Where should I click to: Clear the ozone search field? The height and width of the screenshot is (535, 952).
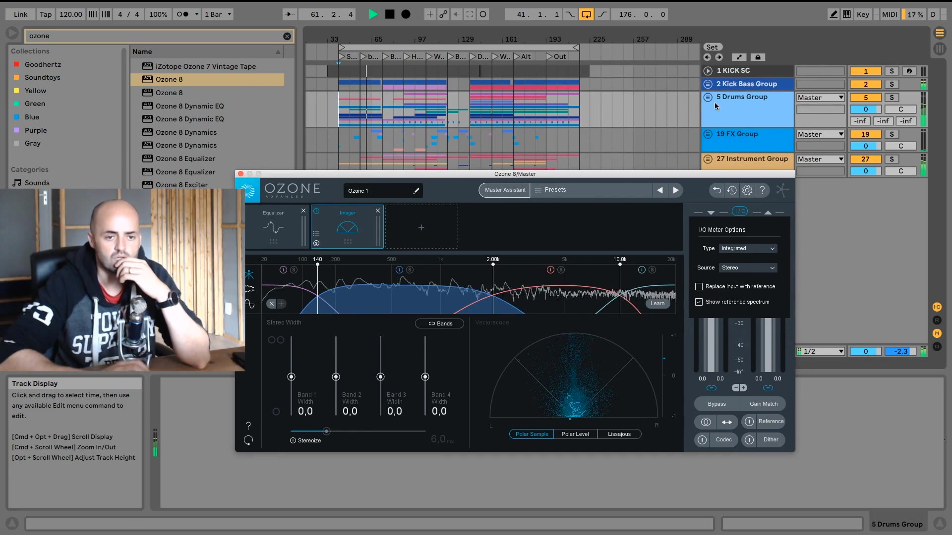coord(287,36)
